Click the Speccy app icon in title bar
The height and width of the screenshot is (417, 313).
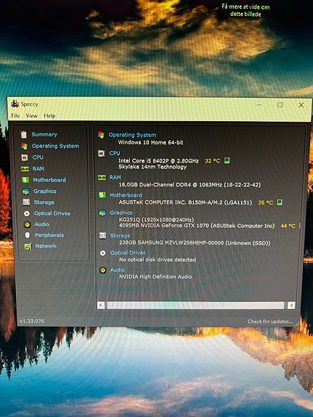[x=15, y=104]
